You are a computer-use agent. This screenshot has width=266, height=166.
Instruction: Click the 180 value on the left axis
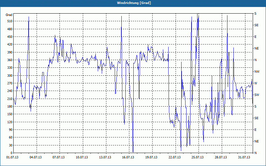point(10,107)
